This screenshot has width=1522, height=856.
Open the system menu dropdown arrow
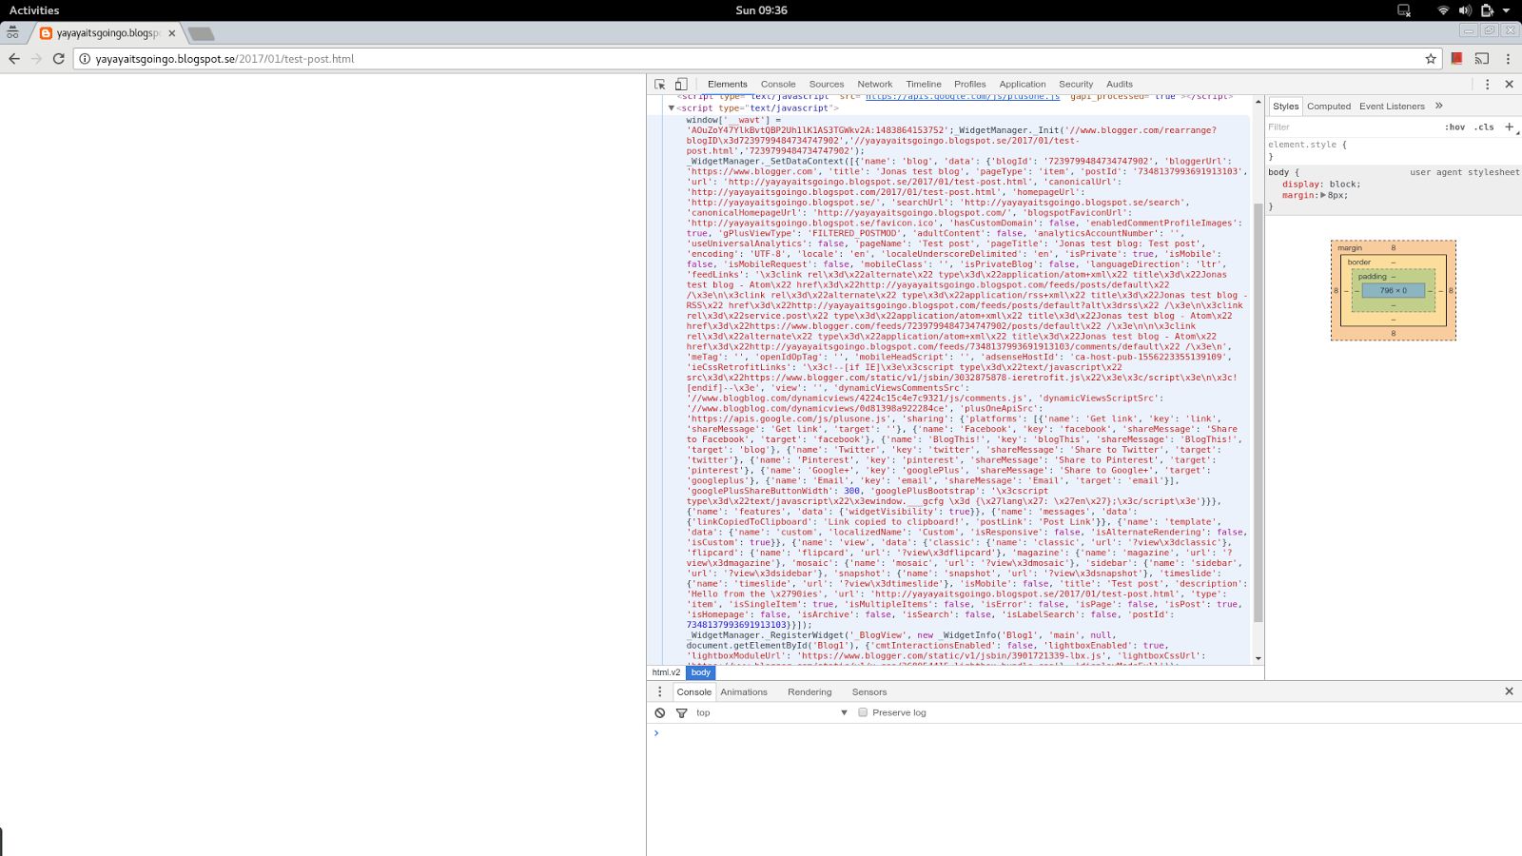(1506, 10)
